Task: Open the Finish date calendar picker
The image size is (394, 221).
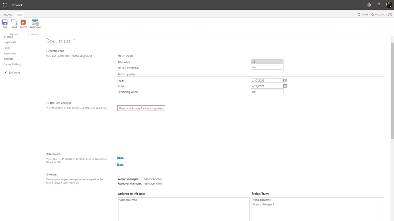Action: pos(285,86)
